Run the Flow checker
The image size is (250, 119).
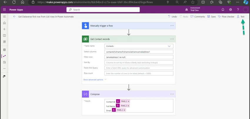point(226,16)
